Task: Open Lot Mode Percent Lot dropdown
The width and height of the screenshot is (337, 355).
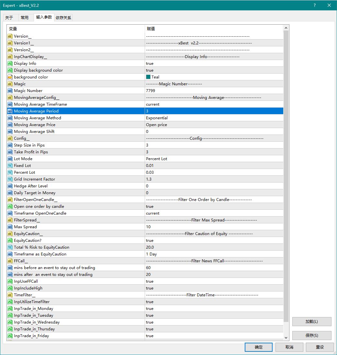Action: coord(214,159)
